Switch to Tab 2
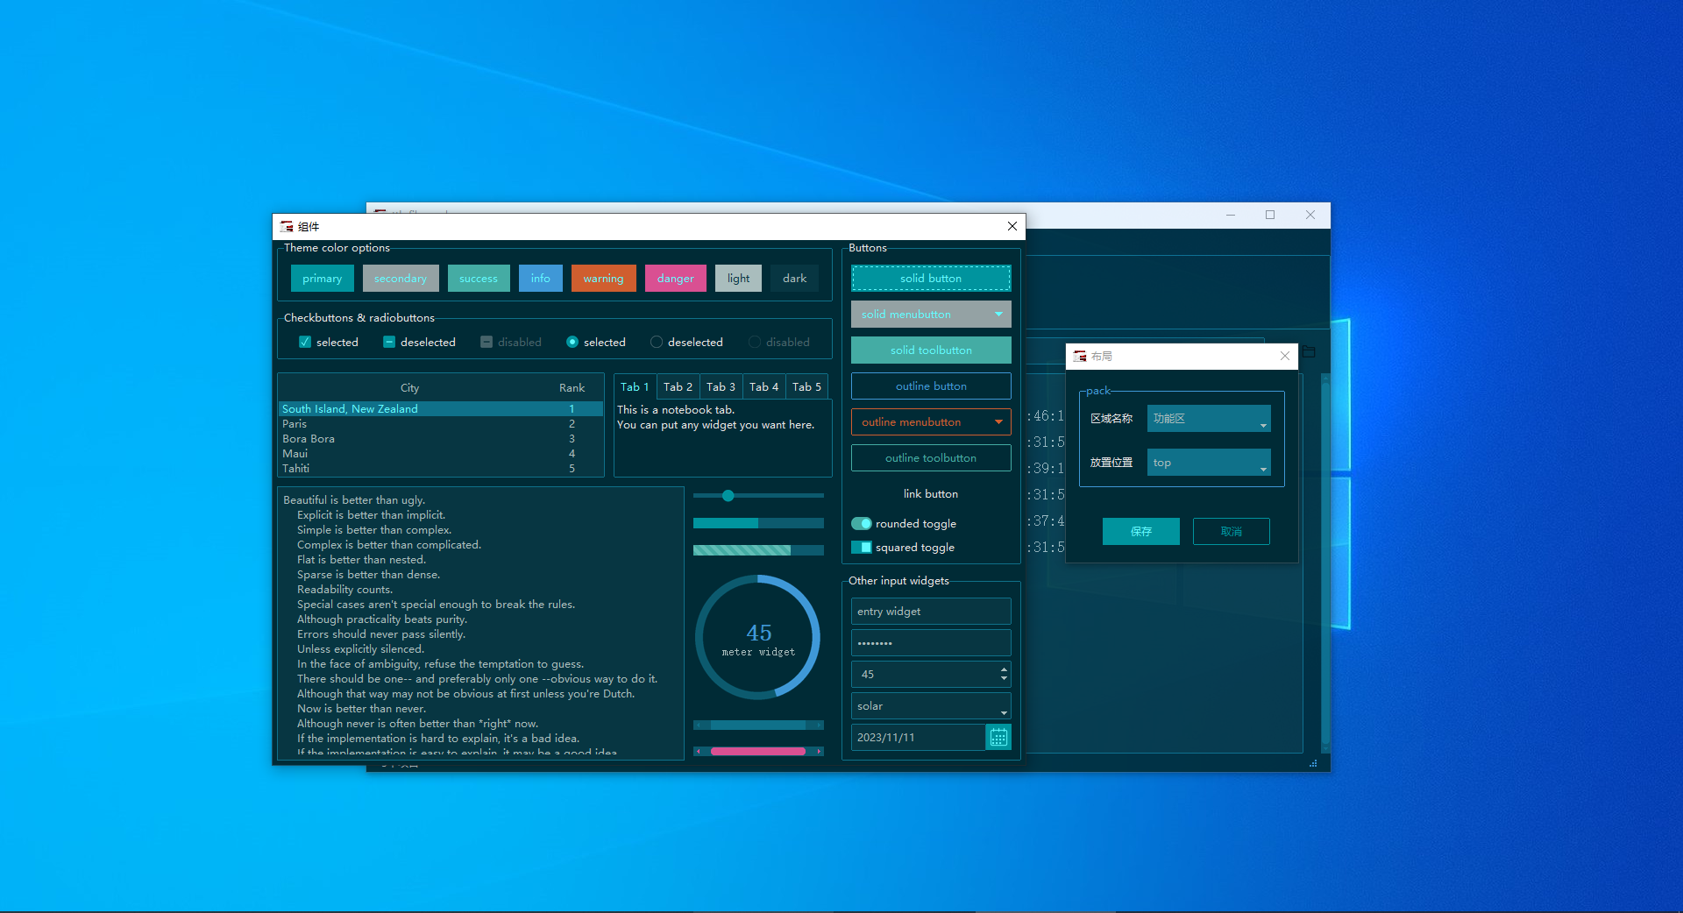This screenshot has width=1683, height=913. 678,386
